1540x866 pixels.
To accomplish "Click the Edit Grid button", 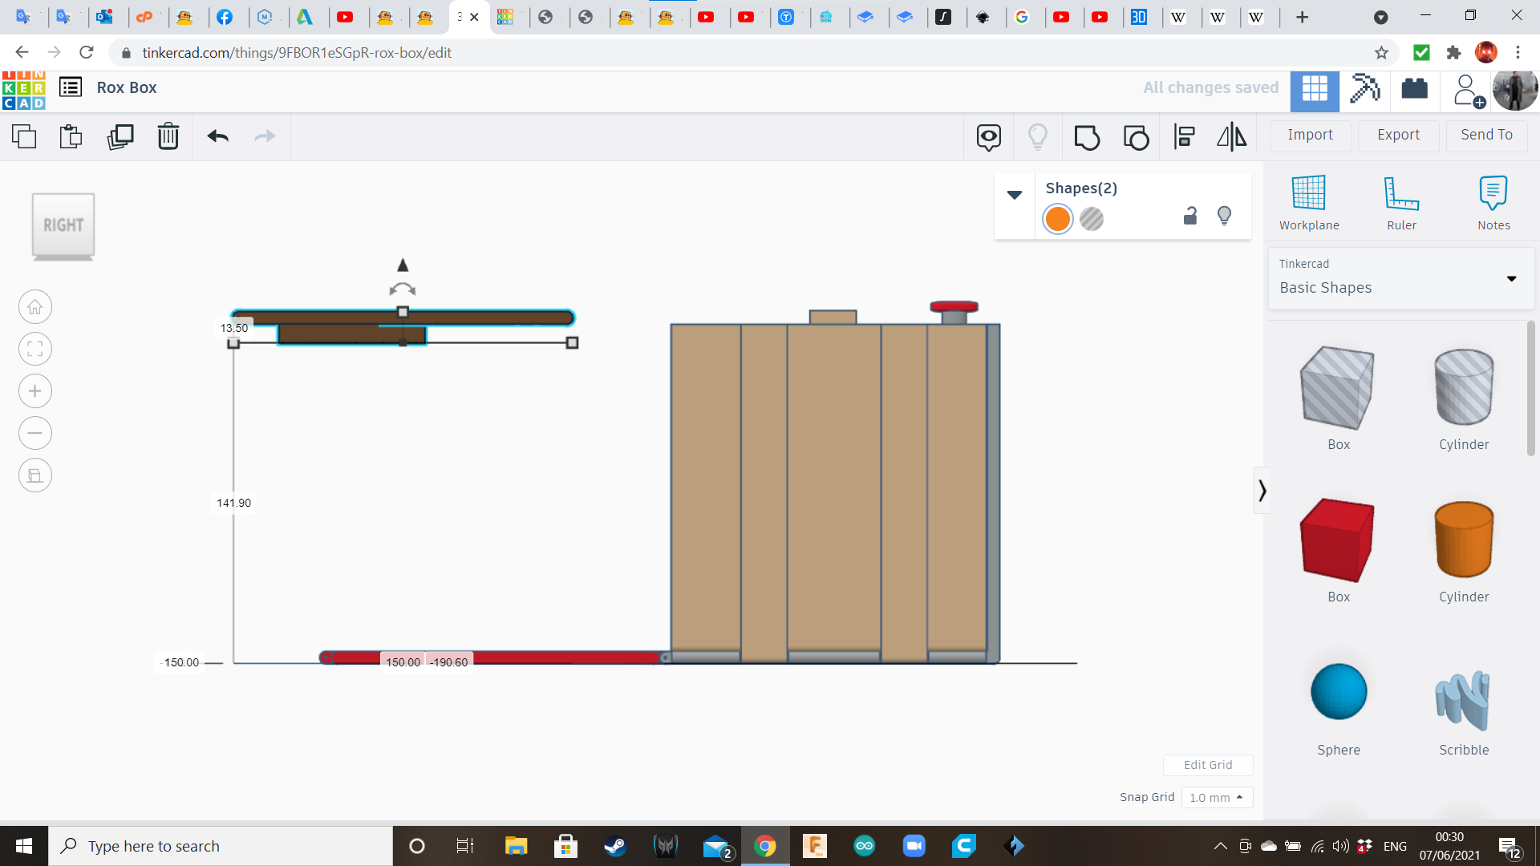I will [1208, 765].
